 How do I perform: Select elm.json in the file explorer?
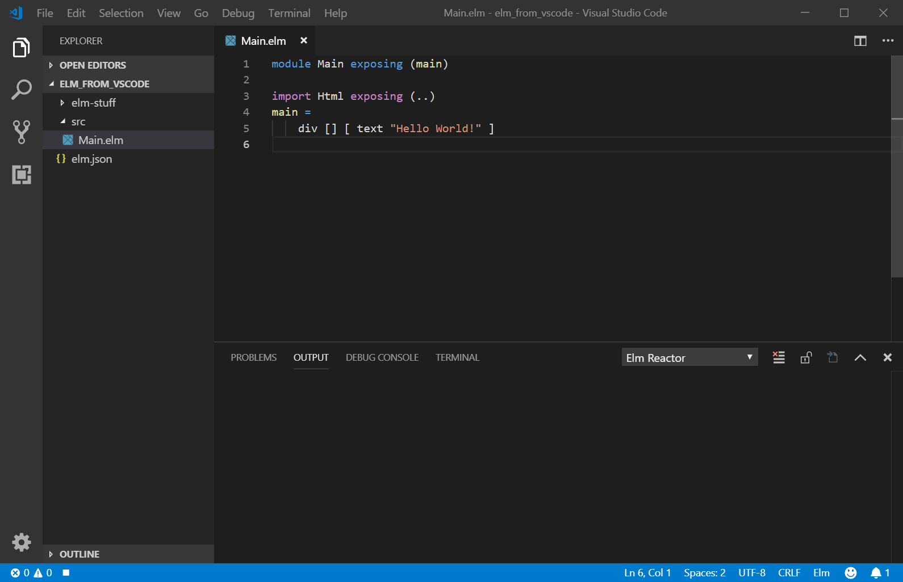(91, 159)
